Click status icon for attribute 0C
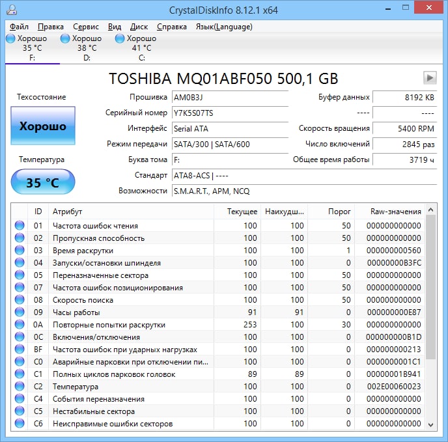This screenshot has height=442, width=448. click(x=20, y=337)
